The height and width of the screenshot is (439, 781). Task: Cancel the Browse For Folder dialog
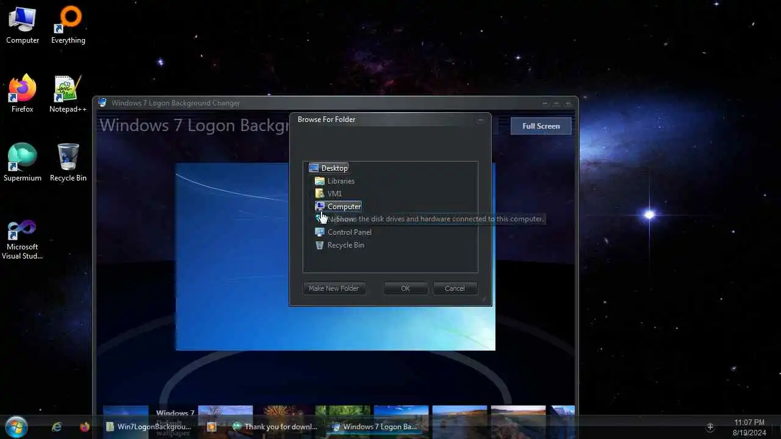tap(455, 288)
